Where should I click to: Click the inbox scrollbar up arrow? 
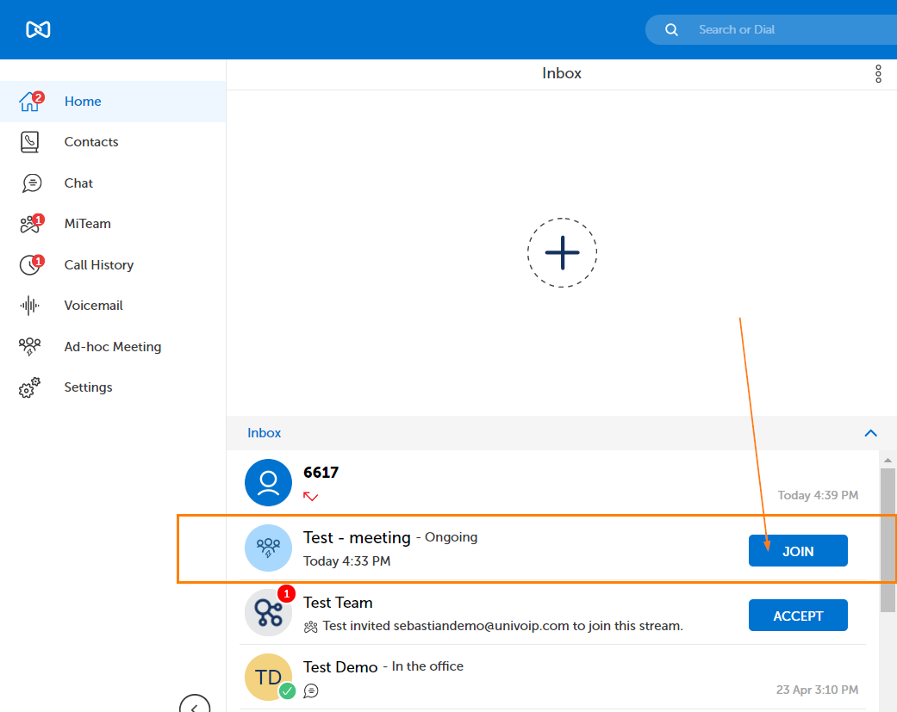pyautogui.click(x=888, y=460)
